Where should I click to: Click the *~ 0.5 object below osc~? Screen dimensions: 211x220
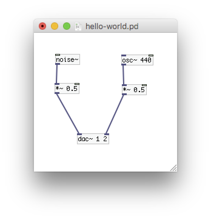134,90
